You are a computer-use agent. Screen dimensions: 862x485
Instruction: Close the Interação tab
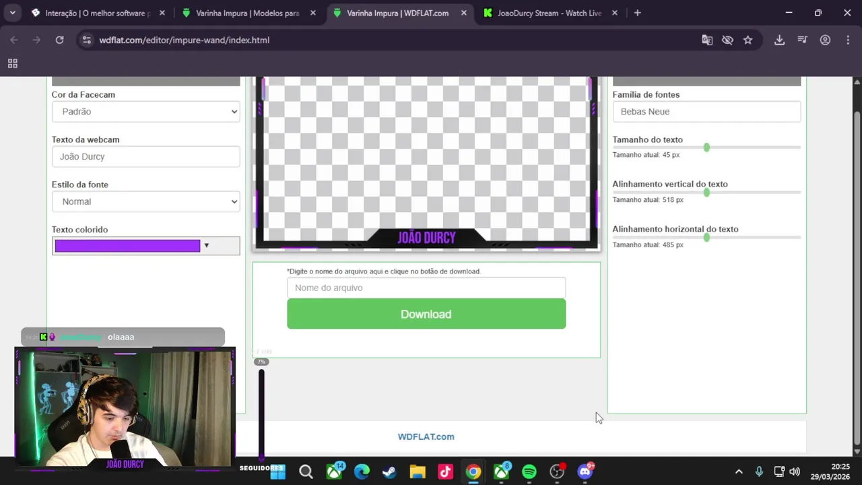tap(162, 13)
